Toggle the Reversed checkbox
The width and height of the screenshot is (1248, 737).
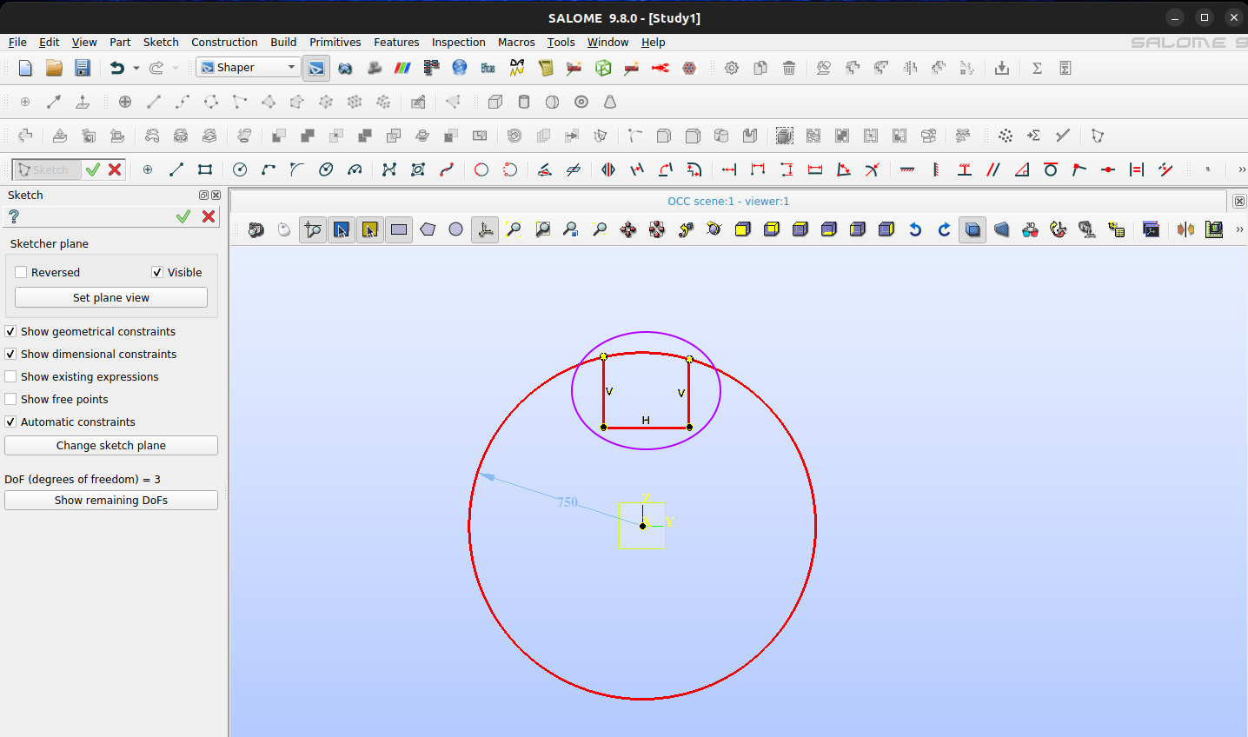tap(21, 272)
